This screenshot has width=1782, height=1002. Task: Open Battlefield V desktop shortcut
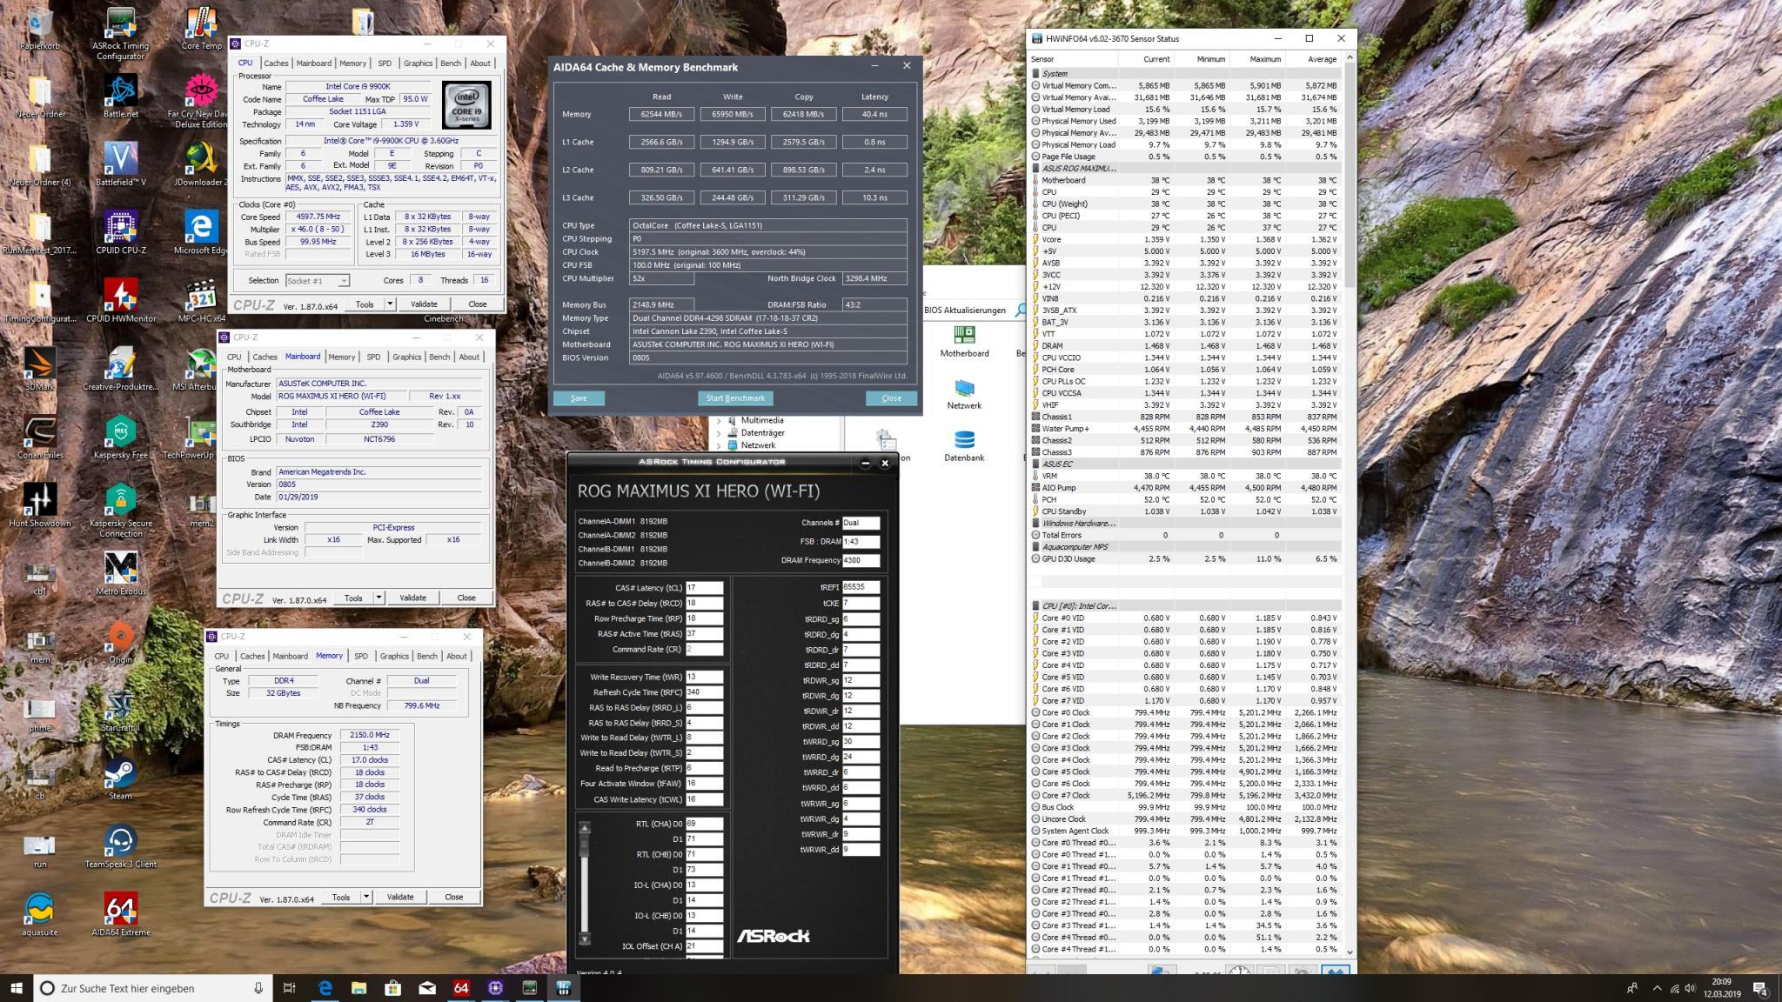point(121,164)
